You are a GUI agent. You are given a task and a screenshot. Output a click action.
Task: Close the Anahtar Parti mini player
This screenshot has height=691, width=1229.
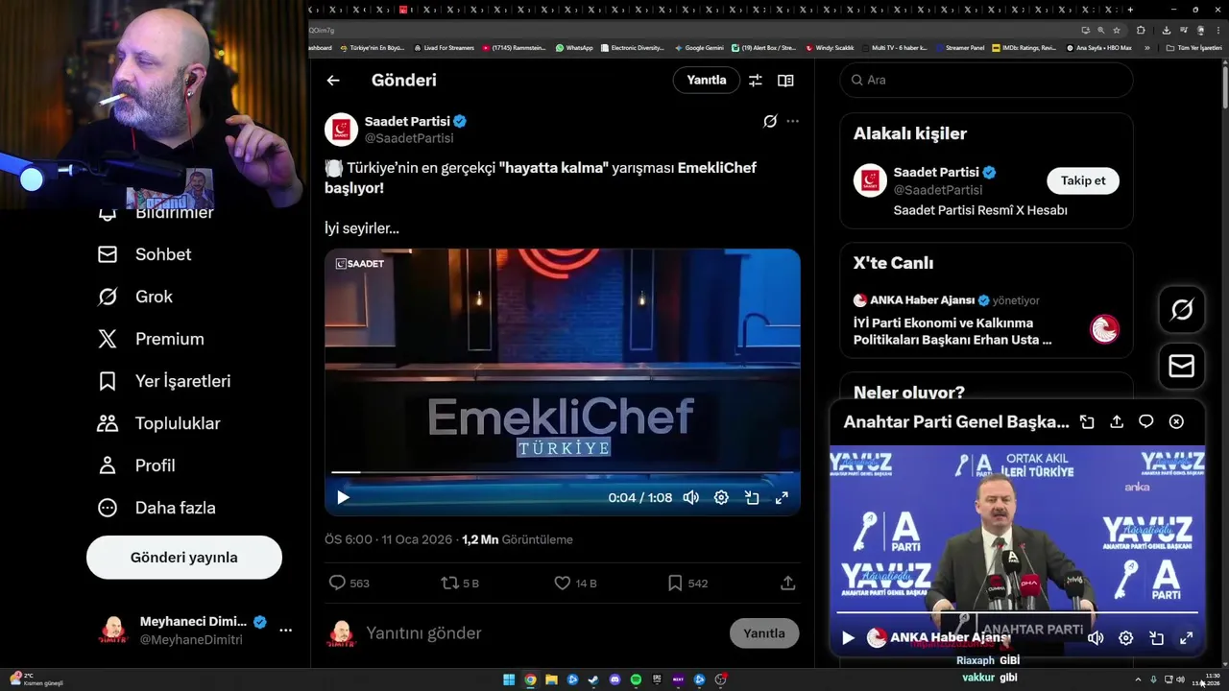[x=1176, y=422]
